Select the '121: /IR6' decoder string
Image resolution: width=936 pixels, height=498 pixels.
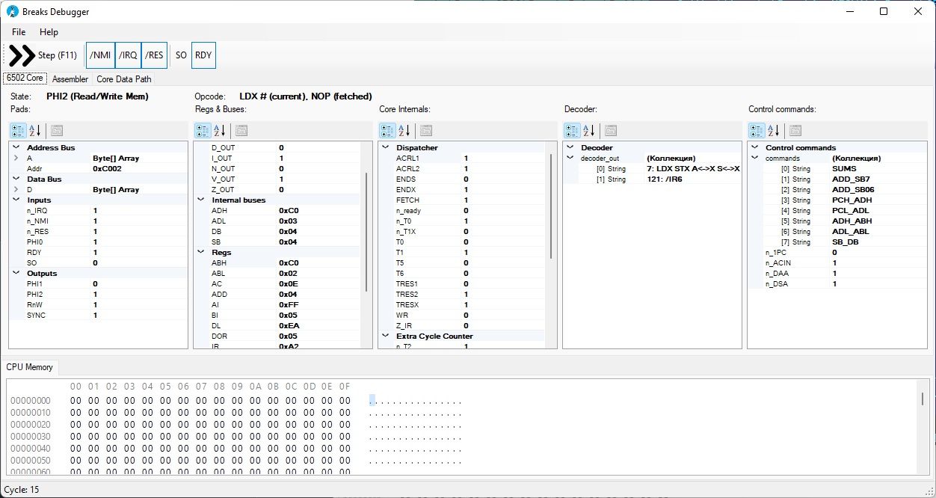tap(652, 179)
